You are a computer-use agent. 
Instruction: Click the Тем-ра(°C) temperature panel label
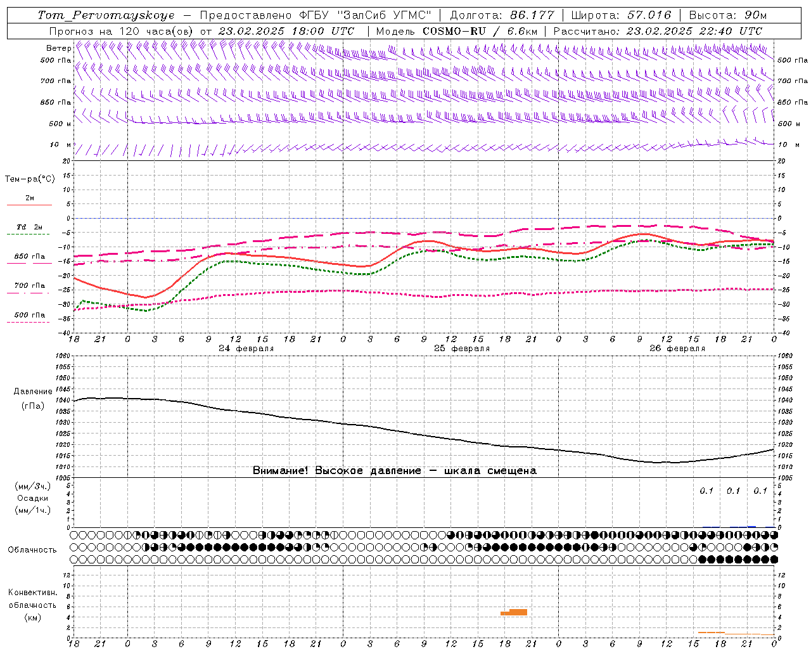pyautogui.click(x=30, y=179)
